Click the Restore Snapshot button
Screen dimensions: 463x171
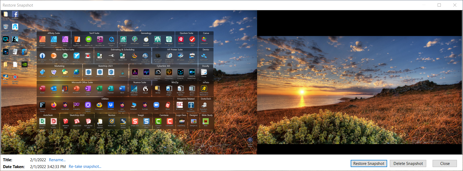(369, 164)
